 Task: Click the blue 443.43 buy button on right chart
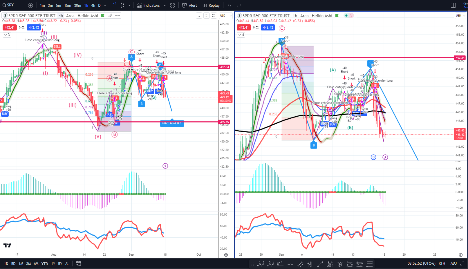pos(268,28)
